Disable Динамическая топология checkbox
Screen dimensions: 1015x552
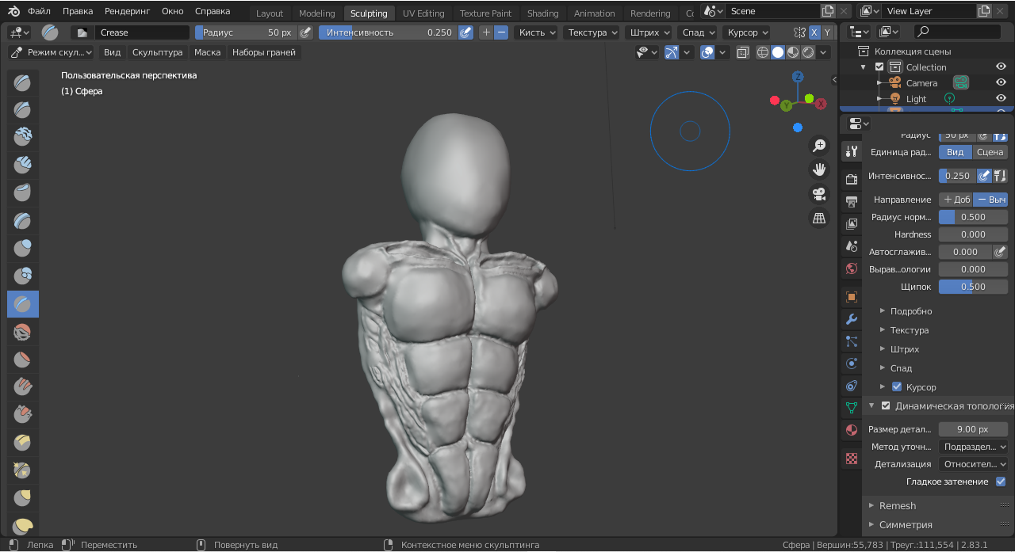(x=886, y=405)
